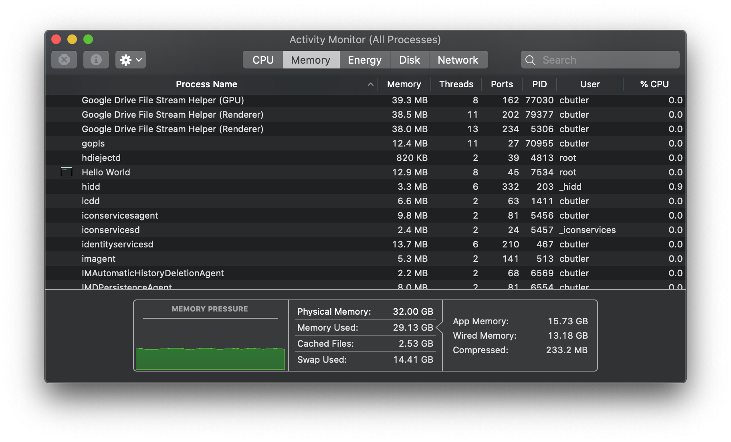Select the hdiejectd process

pos(365,158)
